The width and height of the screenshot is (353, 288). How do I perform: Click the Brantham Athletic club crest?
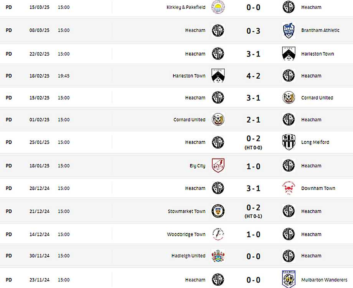pos(289,30)
